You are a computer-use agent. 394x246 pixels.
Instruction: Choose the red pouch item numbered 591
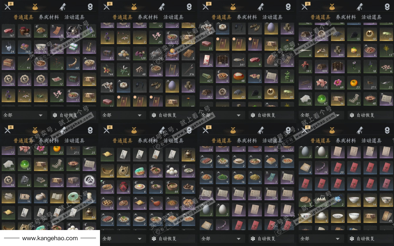click(x=305, y=67)
